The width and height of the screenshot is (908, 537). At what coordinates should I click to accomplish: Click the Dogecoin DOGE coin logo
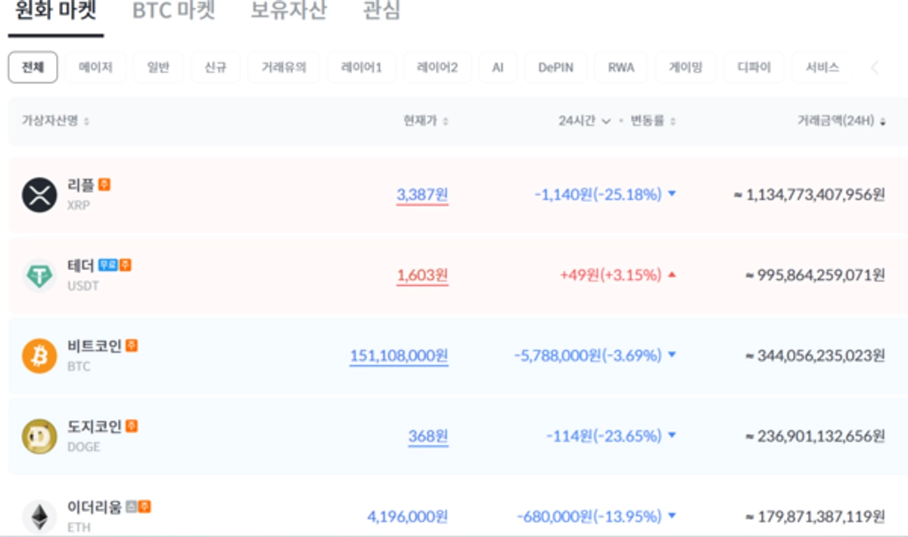[x=39, y=436]
